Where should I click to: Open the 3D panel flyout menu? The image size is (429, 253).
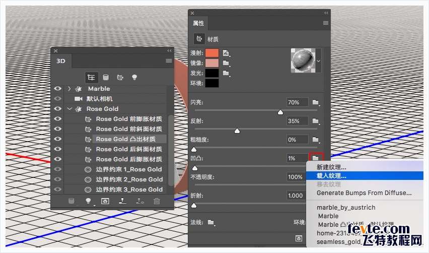(x=169, y=61)
